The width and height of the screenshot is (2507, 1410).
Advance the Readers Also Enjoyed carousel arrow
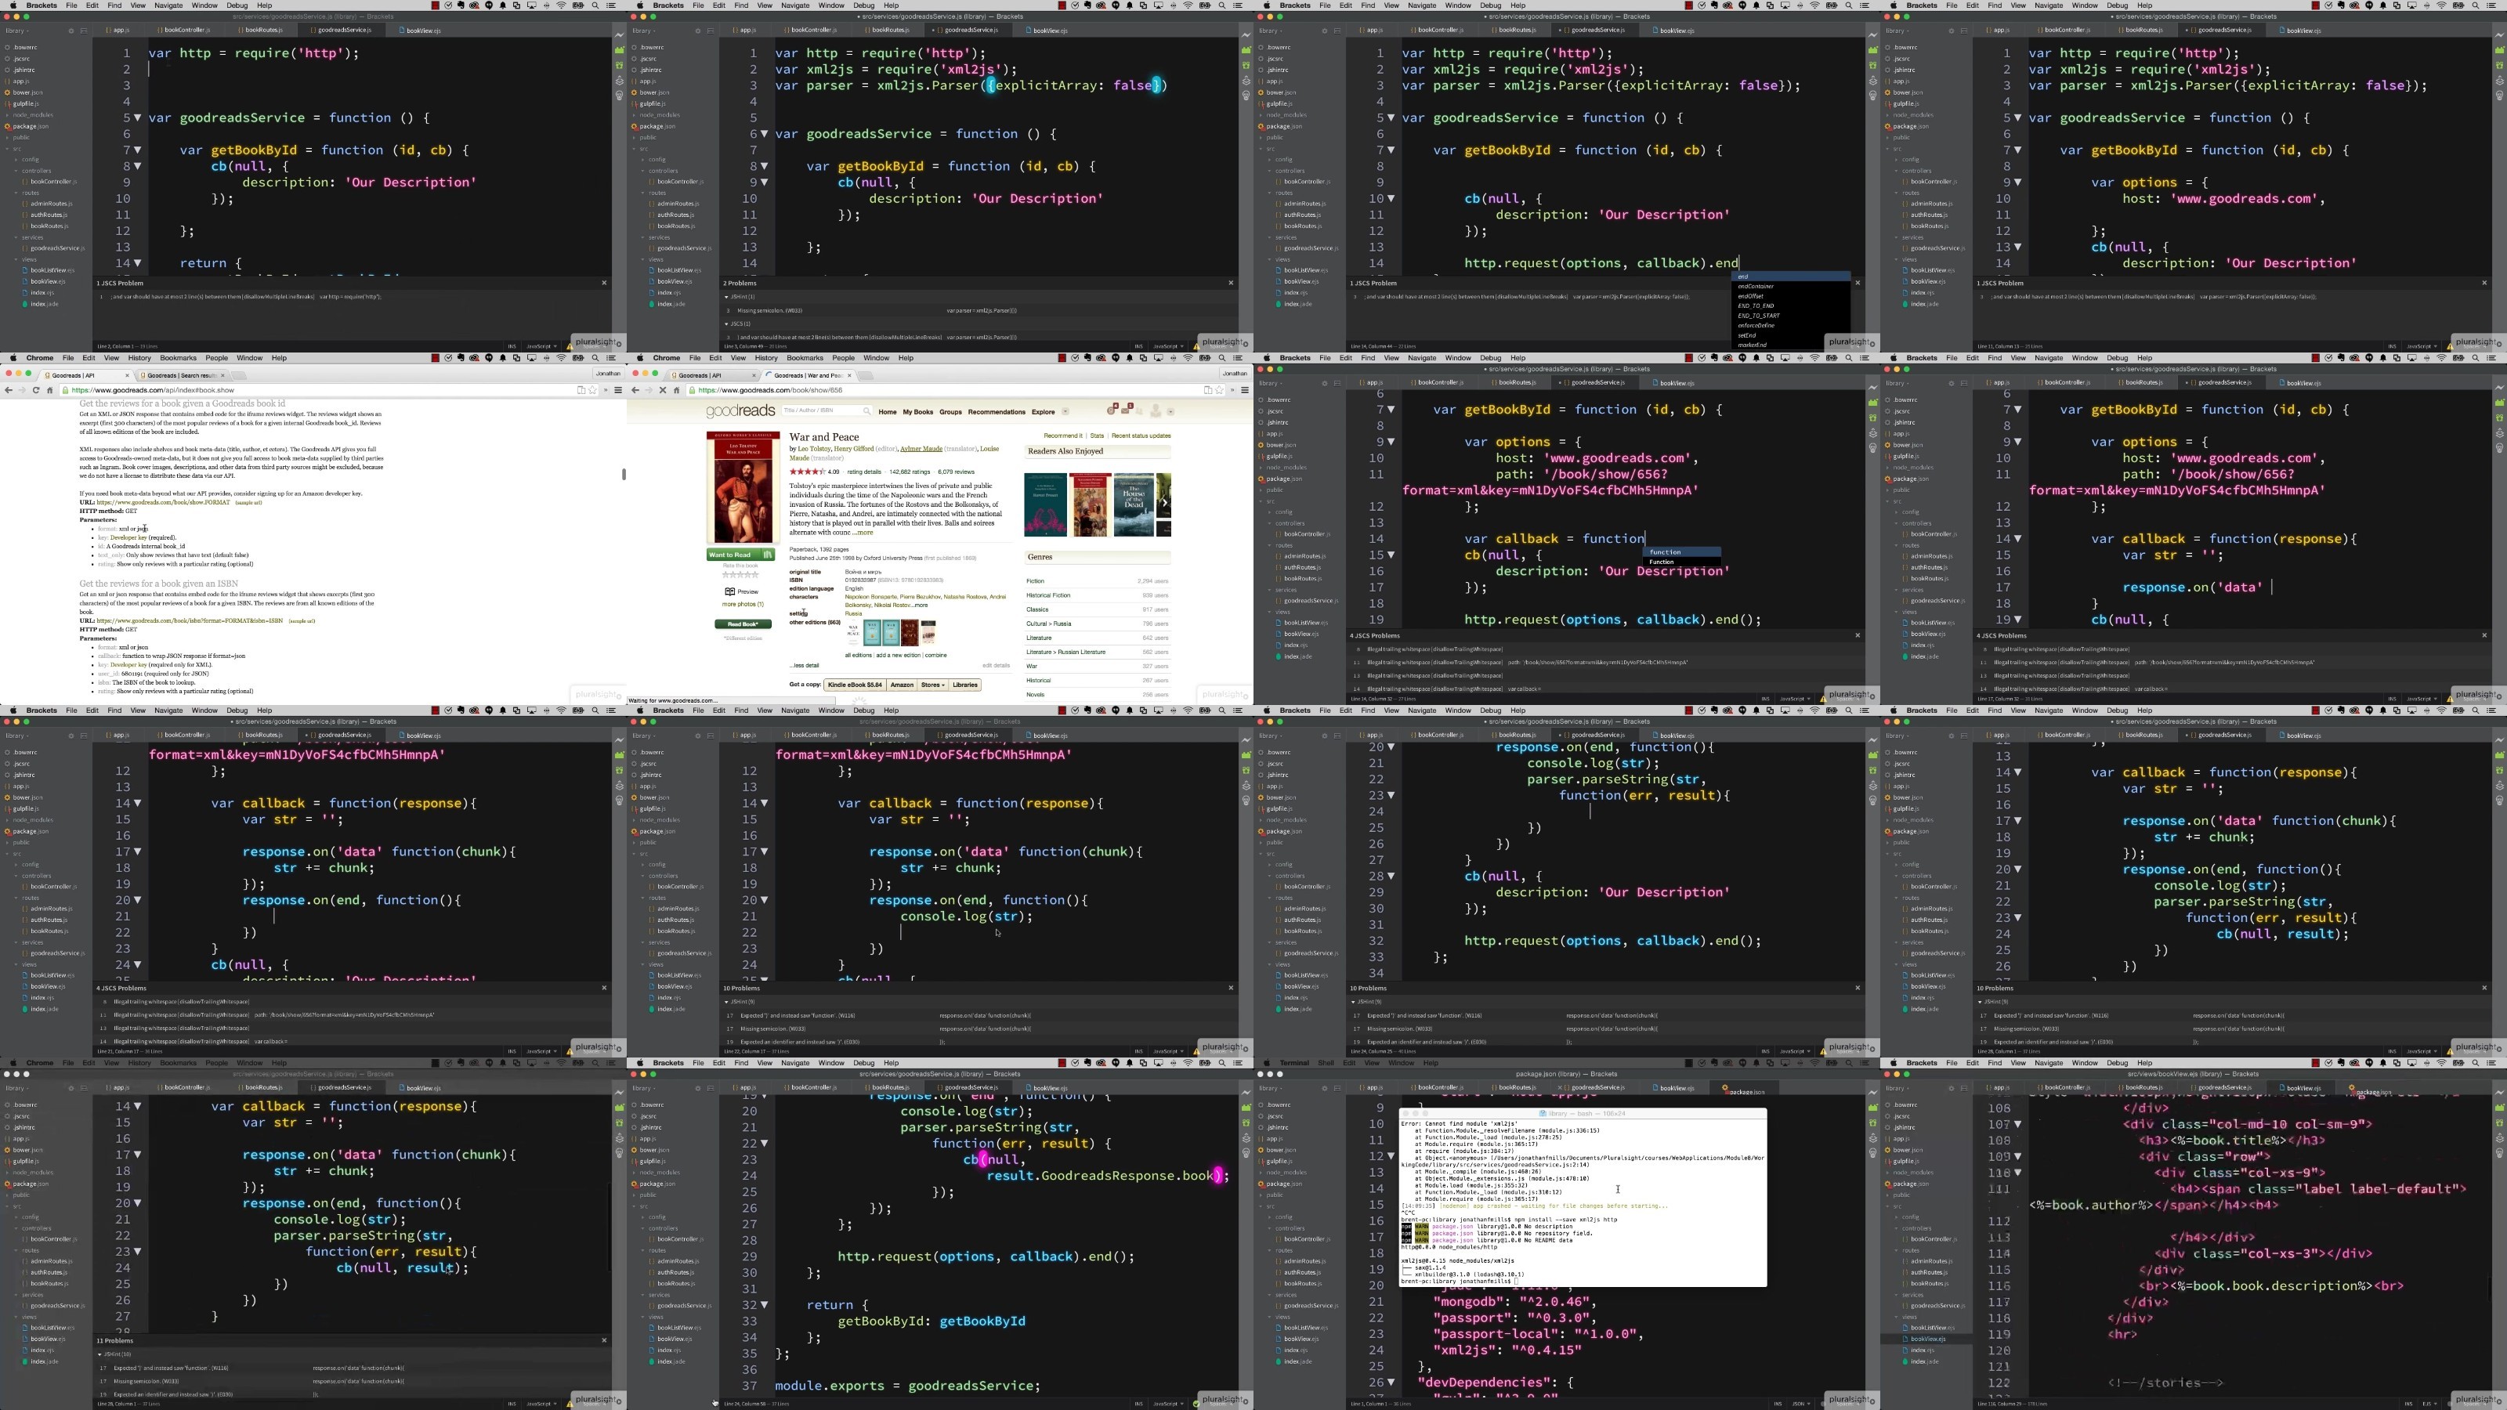tap(1164, 503)
